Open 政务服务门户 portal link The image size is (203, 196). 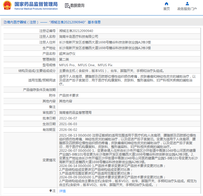[187, 9]
